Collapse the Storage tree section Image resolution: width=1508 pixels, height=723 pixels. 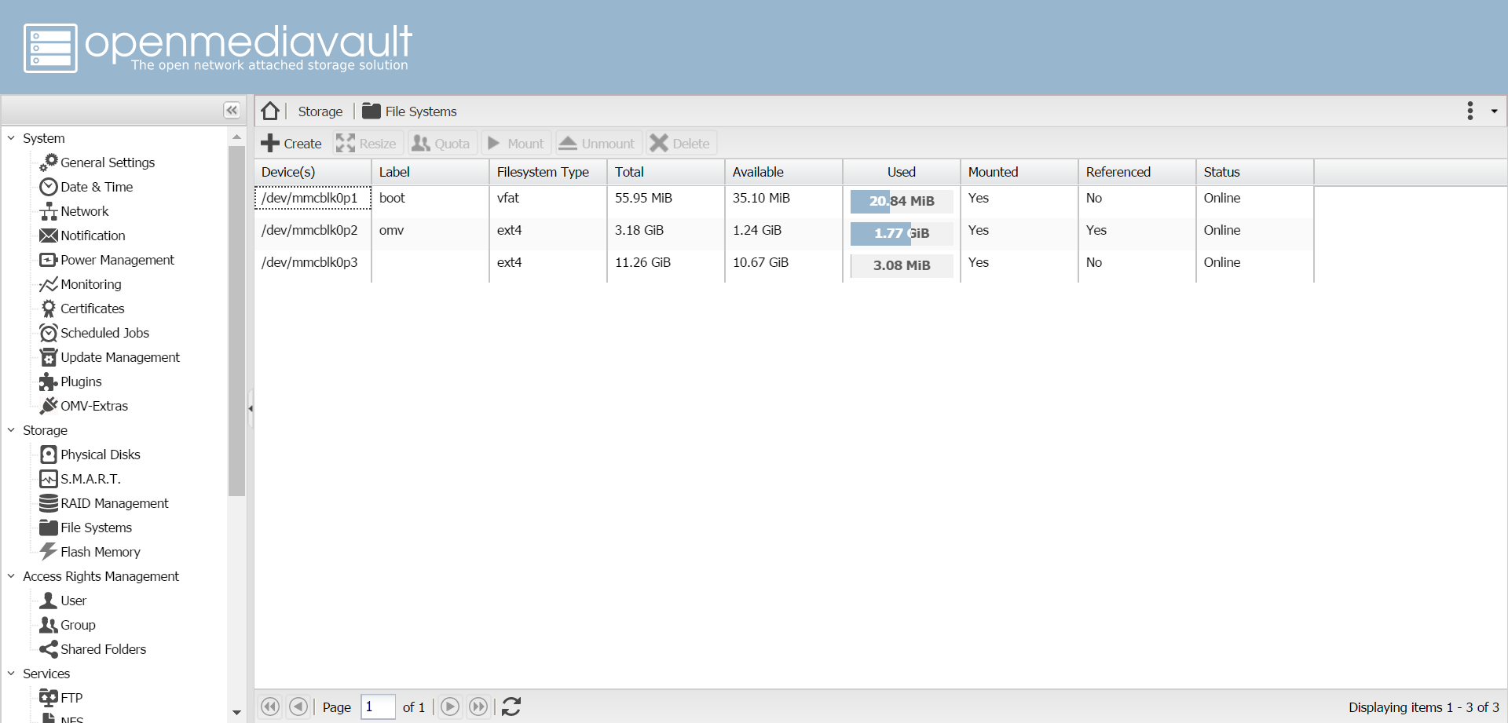click(11, 430)
